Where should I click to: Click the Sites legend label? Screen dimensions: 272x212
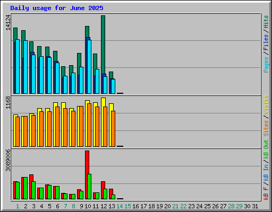pyautogui.click(x=266, y=128)
